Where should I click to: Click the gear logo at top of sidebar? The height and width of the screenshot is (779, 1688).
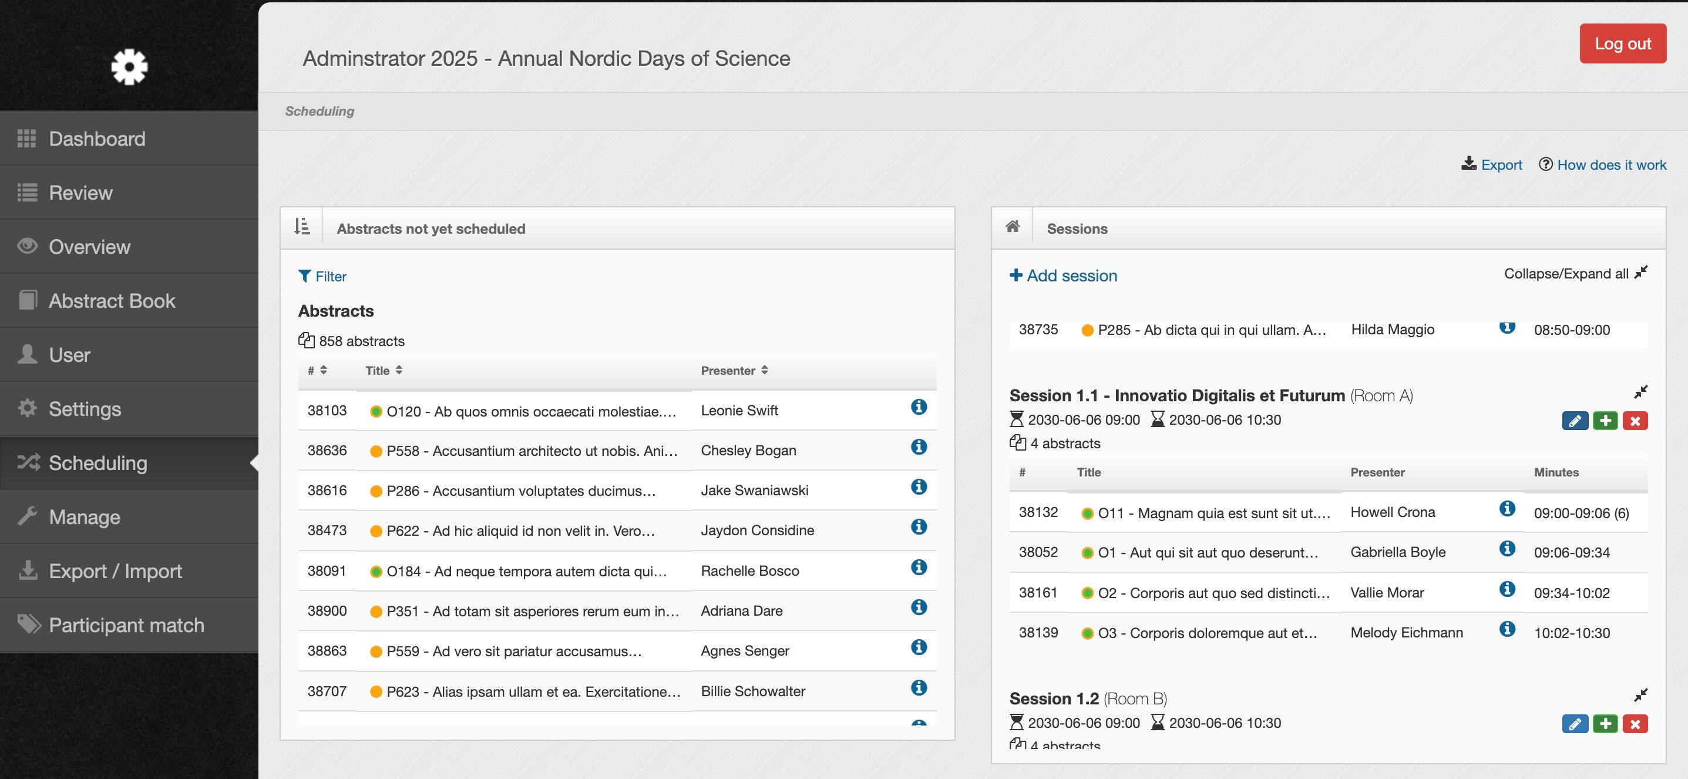click(129, 67)
